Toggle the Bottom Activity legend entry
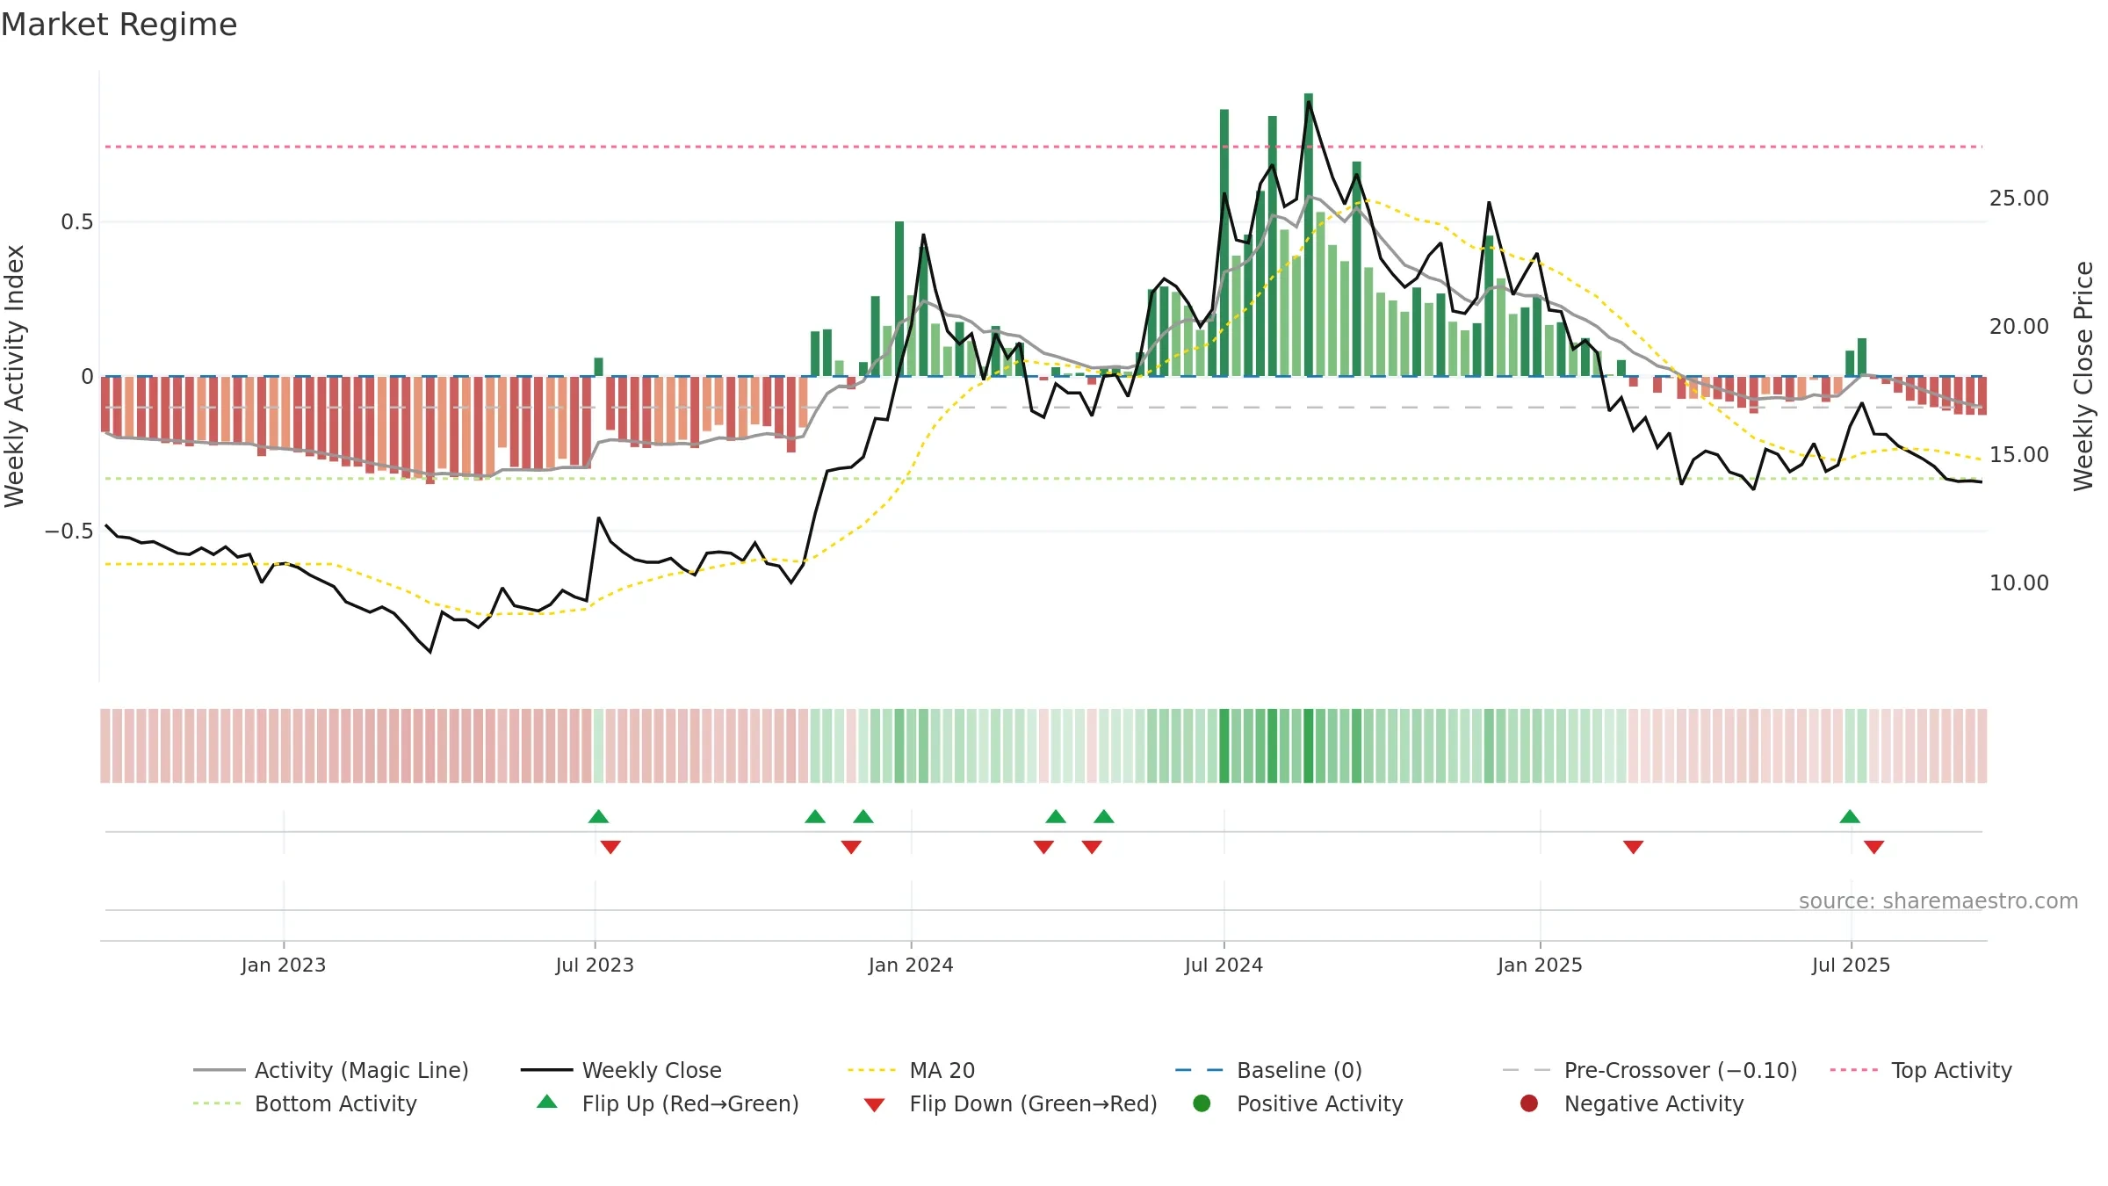 tap(305, 1103)
